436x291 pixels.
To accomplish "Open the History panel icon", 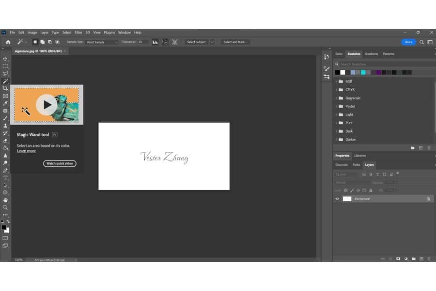I will (327, 57).
